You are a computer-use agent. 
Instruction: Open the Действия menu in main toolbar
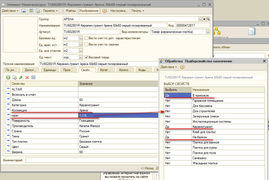(x=10, y=11)
